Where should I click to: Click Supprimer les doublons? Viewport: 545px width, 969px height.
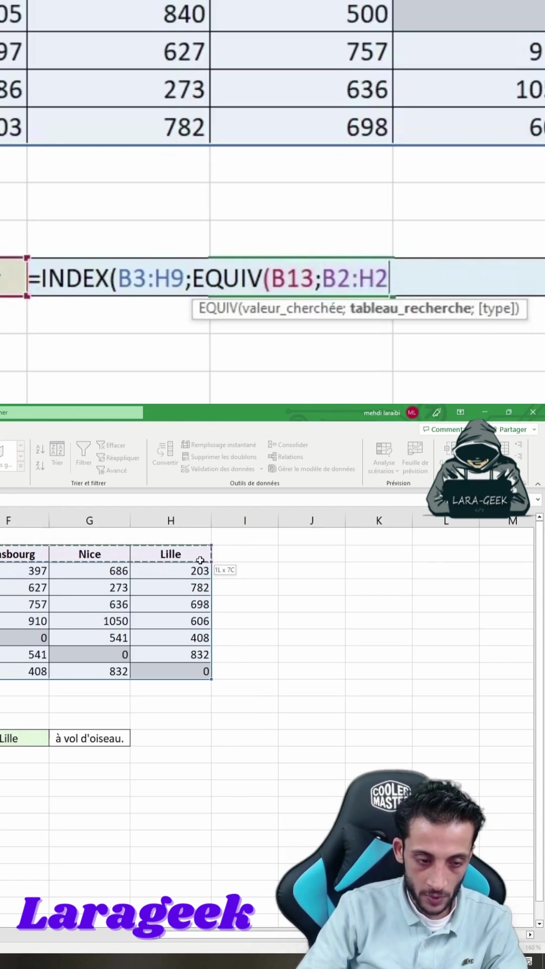click(x=219, y=457)
